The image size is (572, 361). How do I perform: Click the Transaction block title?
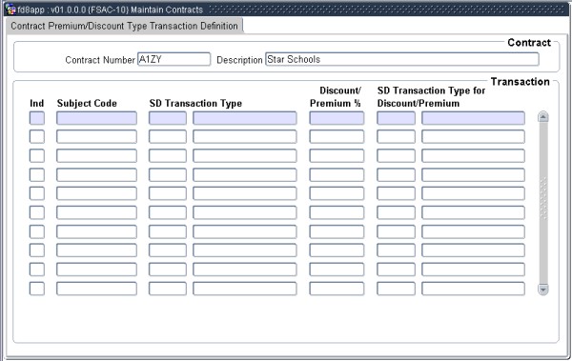point(520,81)
